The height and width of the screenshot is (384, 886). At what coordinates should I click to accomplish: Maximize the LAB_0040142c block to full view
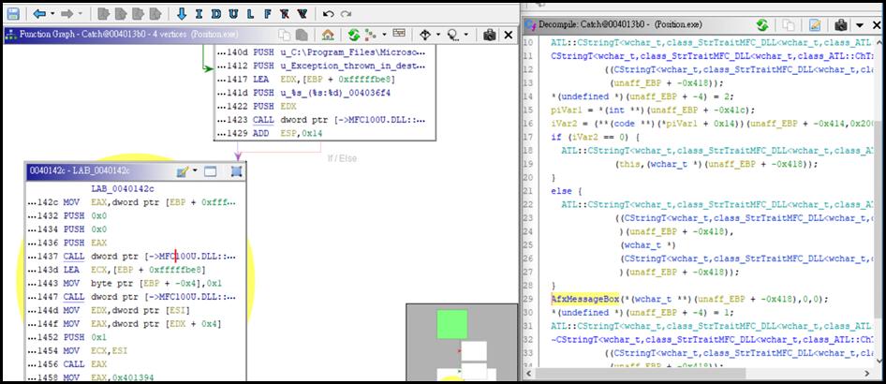(210, 171)
